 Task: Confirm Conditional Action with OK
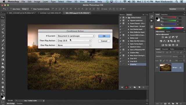pyautogui.click(x=104, y=36)
